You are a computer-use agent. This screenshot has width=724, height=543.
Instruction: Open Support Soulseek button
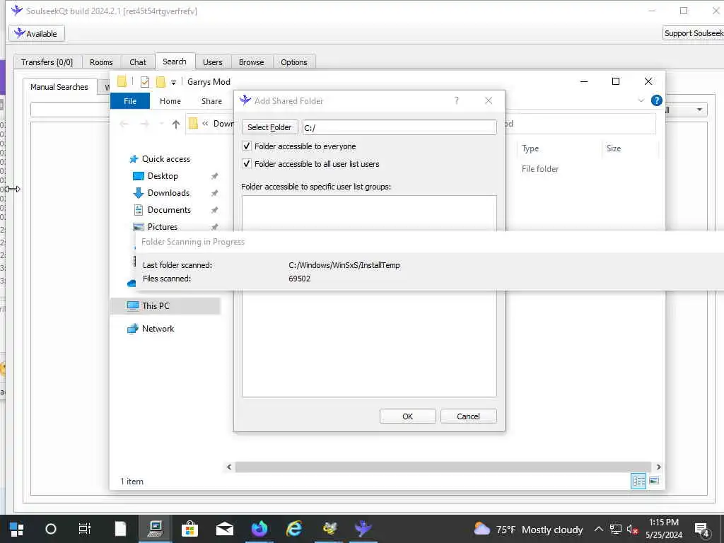tap(693, 33)
